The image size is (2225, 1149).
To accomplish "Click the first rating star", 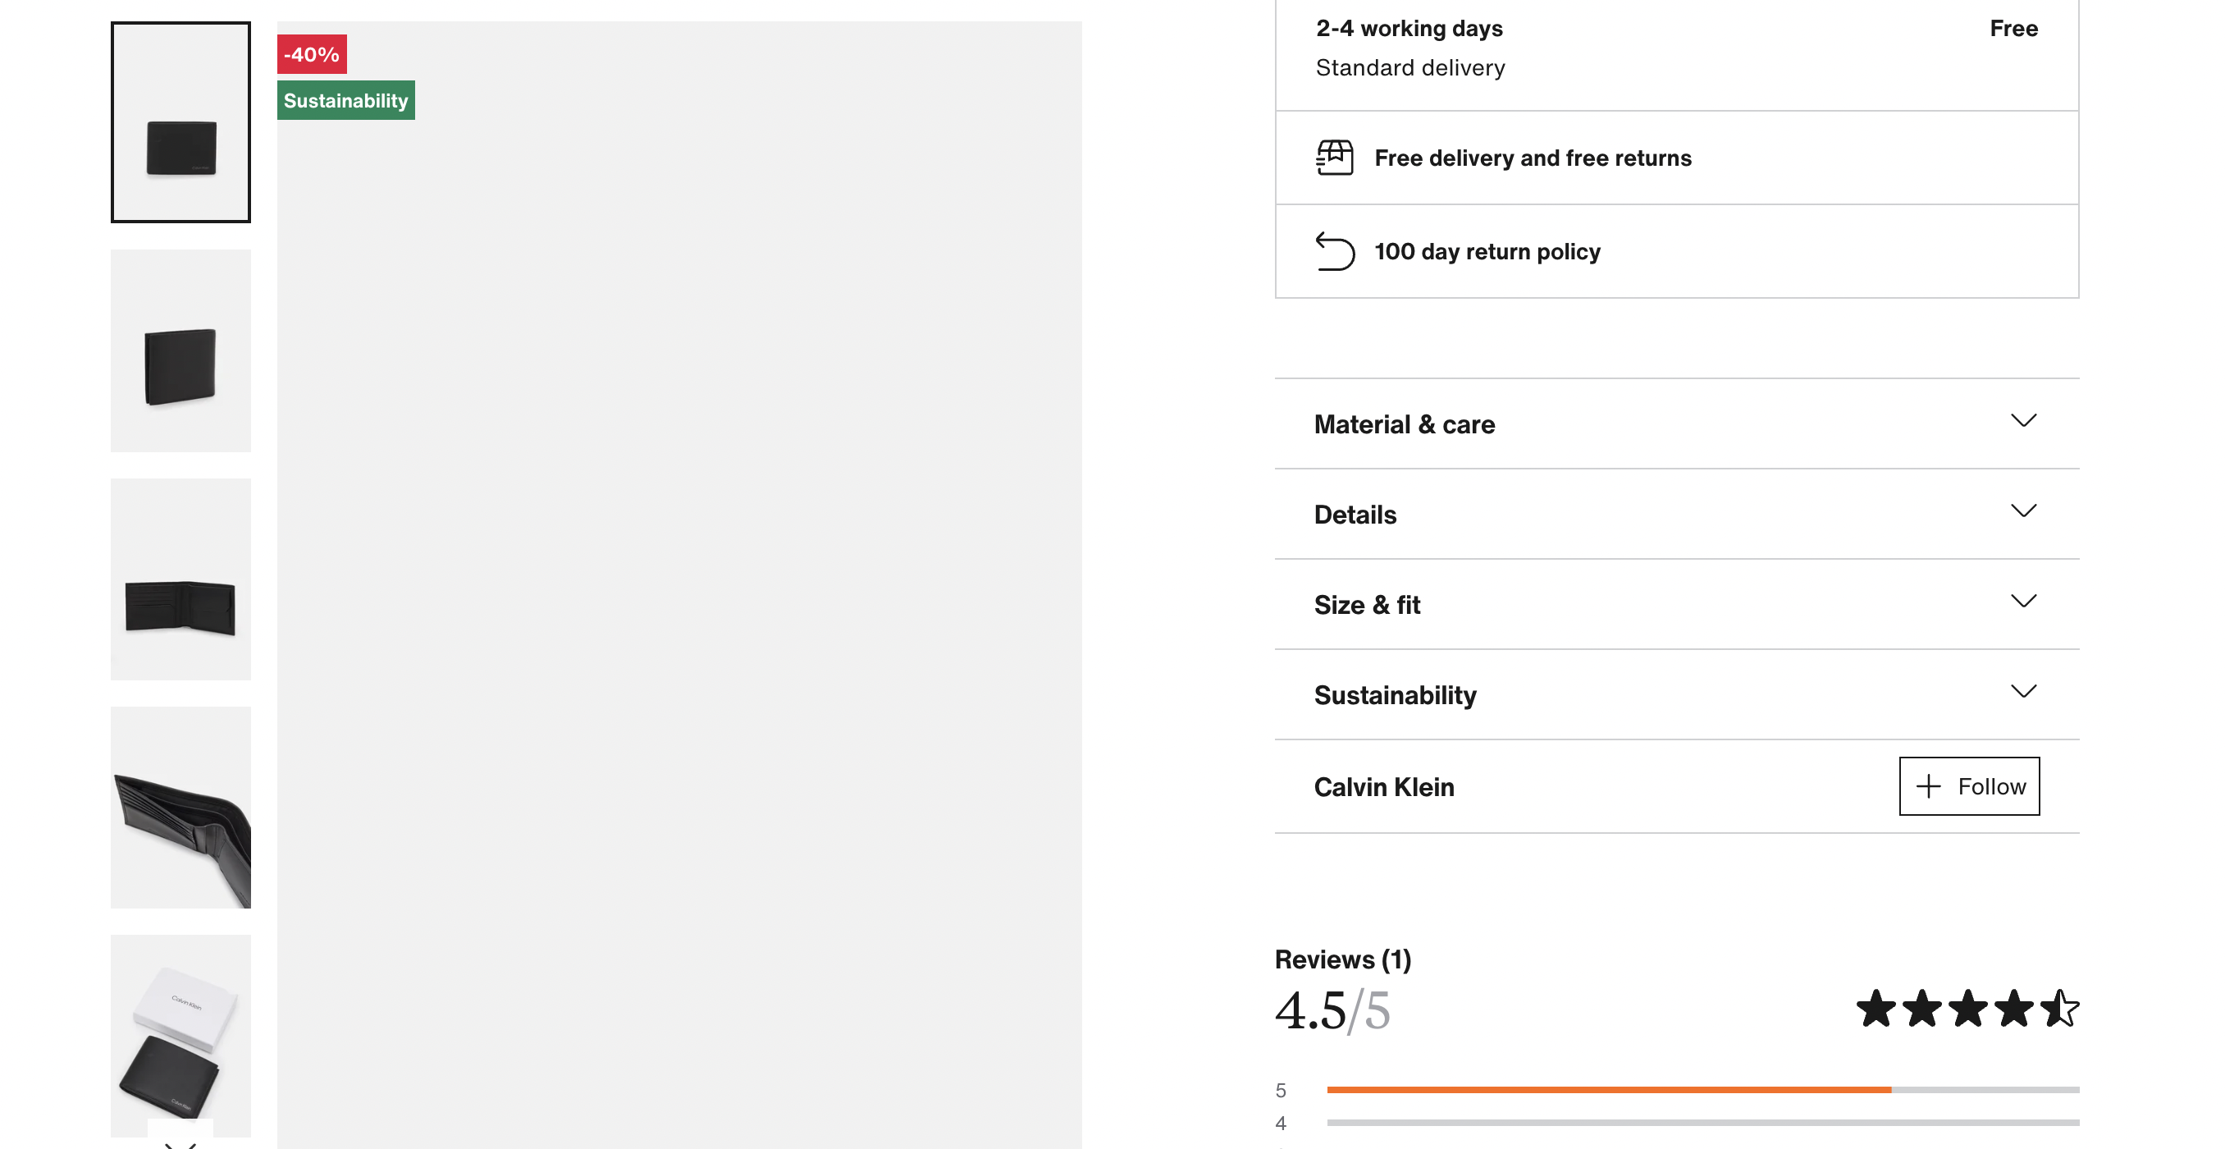I will (1876, 1008).
